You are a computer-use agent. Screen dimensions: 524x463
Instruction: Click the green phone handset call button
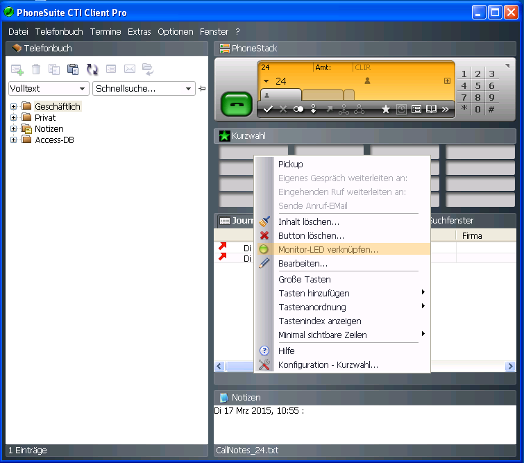click(237, 104)
